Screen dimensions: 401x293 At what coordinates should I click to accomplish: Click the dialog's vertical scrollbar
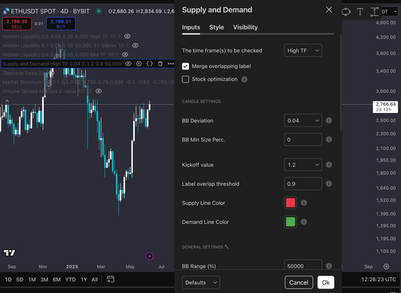[341, 84]
